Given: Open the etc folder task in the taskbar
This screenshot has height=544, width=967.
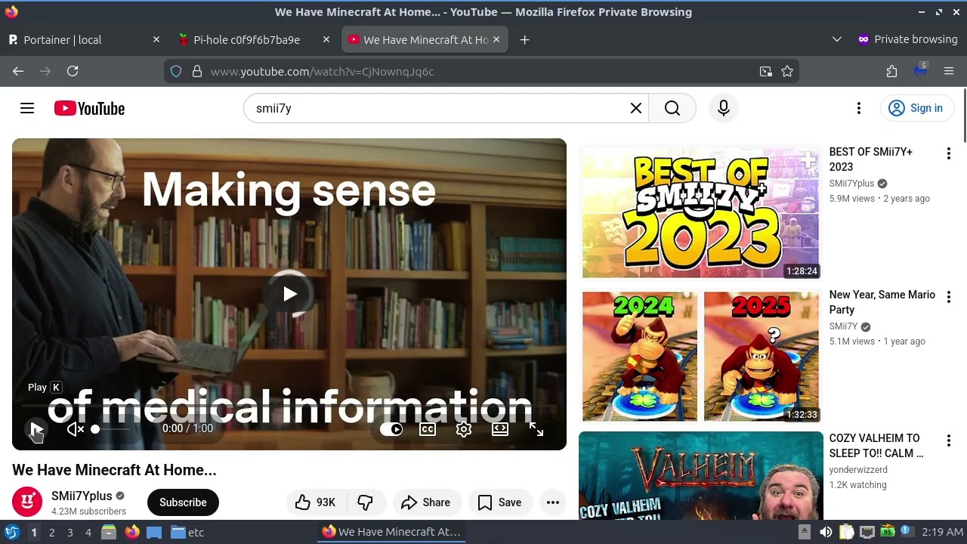Looking at the screenshot, I should pyautogui.click(x=187, y=532).
